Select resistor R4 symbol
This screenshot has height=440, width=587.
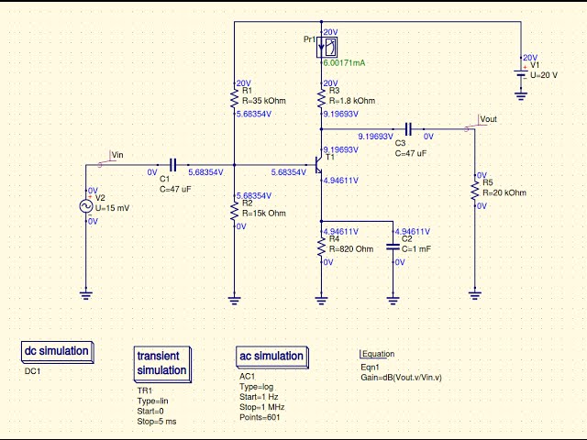pos(321,247)
